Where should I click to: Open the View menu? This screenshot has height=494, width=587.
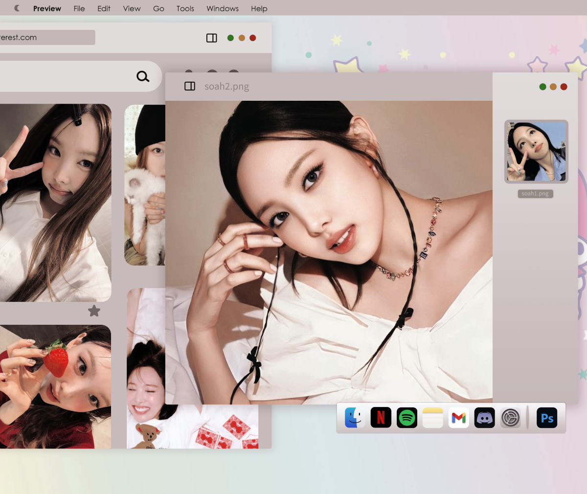point(132,8)
